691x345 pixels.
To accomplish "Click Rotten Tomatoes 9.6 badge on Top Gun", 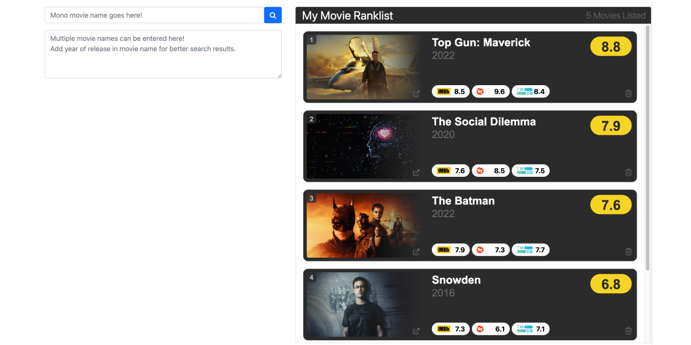I will click(491, 92).
